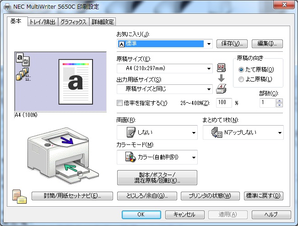Click プリンタの状態 button

click(210, 196)
